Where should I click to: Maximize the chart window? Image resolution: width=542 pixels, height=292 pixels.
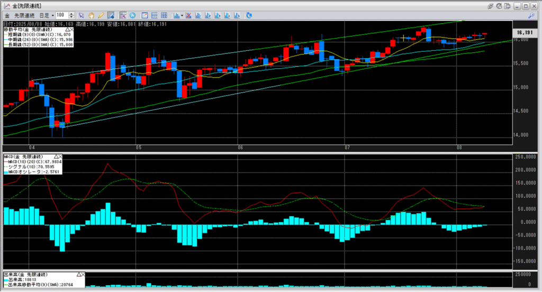point(526,6)
